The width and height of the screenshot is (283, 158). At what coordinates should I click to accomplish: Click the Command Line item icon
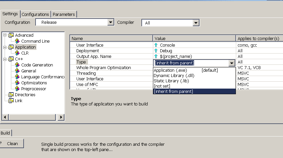point(17,41)
